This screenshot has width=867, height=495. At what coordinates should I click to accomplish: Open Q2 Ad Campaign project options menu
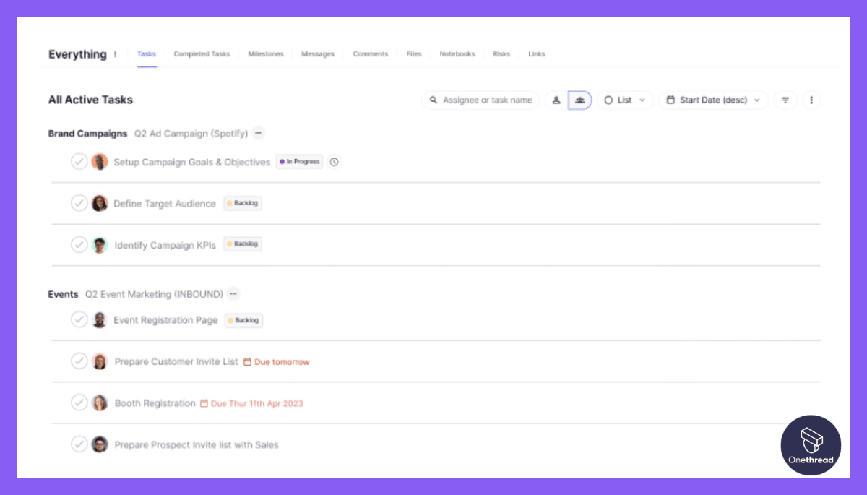pyautogui.click(x=259, y=133)
